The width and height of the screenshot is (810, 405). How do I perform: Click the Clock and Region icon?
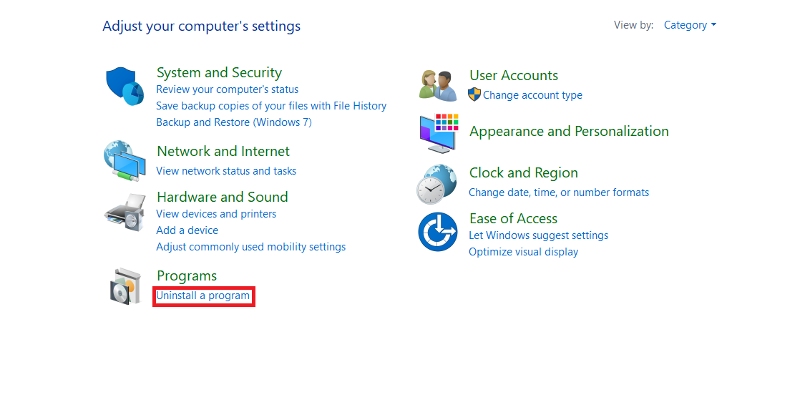(x=436, y=184)
